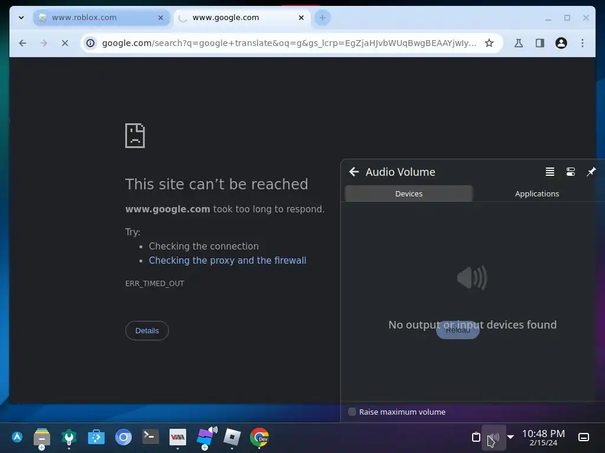
Task: Follow Checking the proxy and the firewall link
Action: pos(227,260)
